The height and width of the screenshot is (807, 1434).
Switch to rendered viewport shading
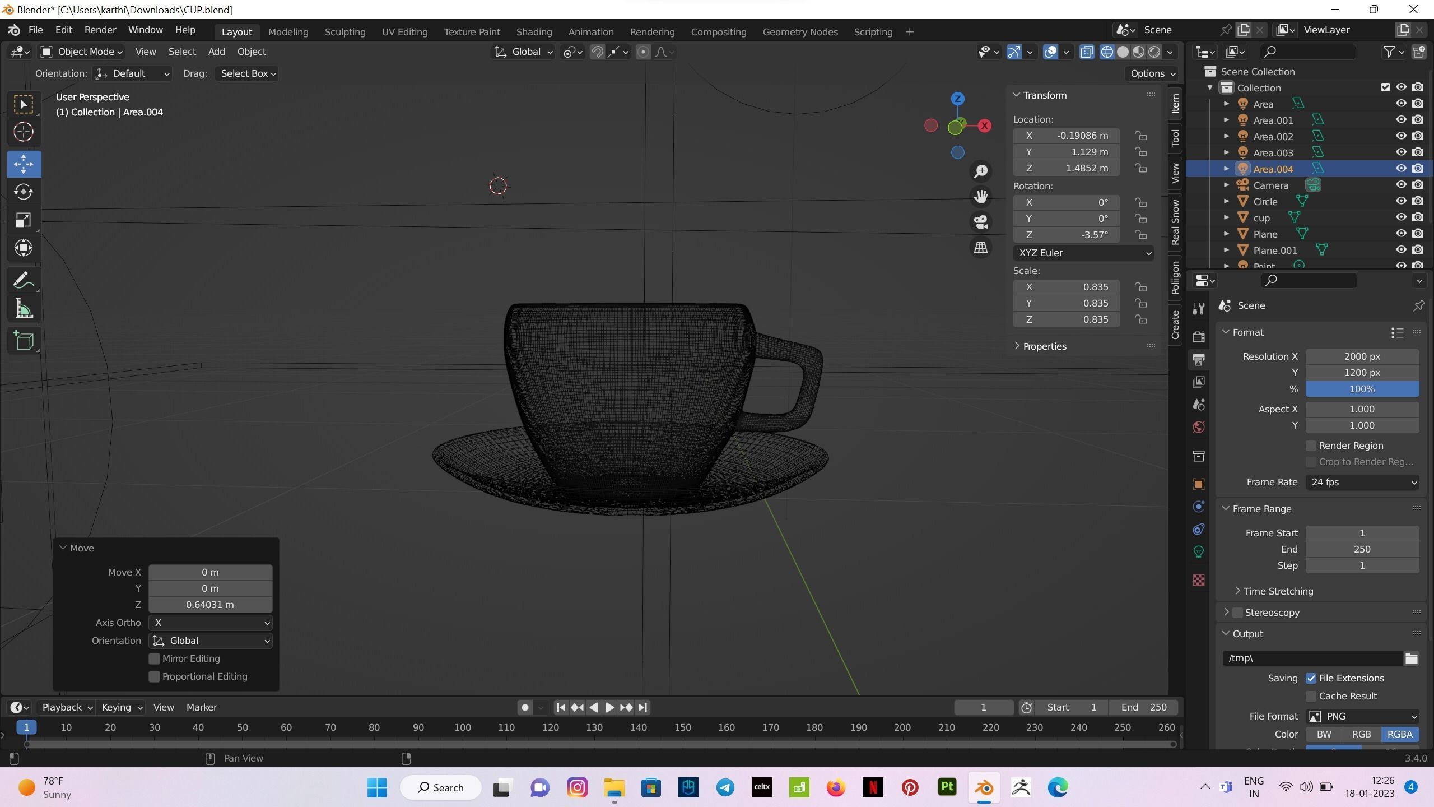pos(1154,52)
